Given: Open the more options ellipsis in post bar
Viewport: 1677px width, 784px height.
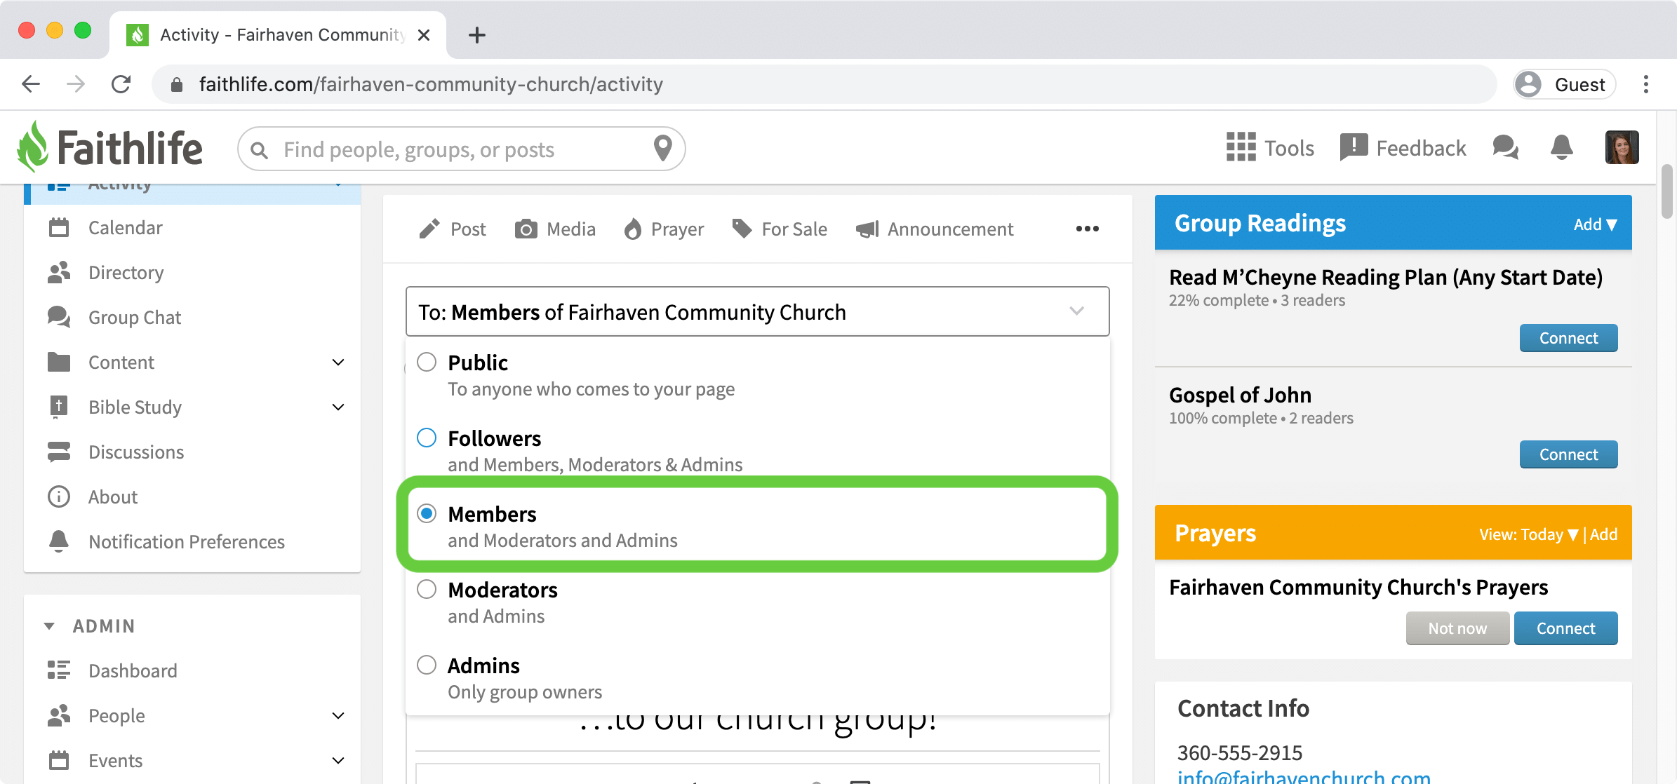Looking at the screenshot, I should [x=1088, y=229].
